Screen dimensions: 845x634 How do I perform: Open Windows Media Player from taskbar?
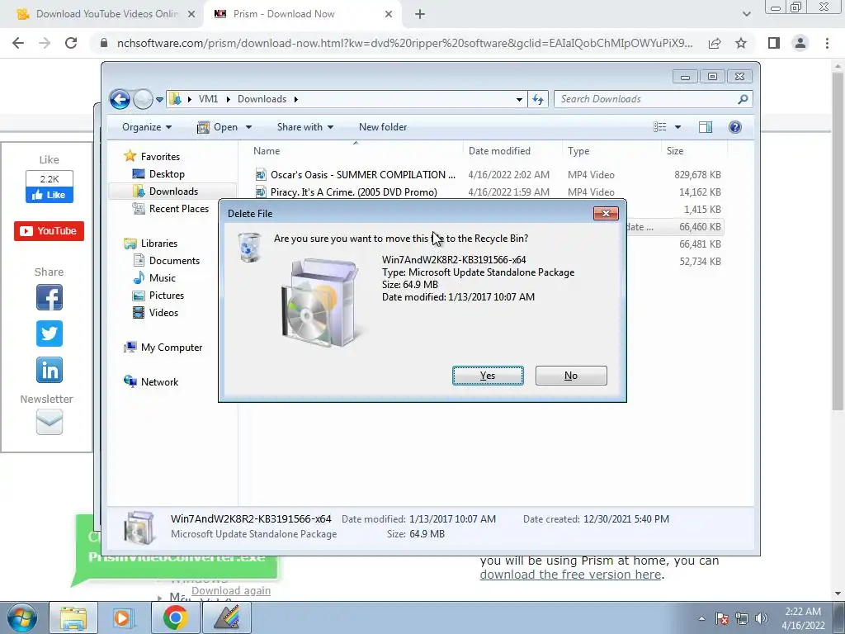124,617
